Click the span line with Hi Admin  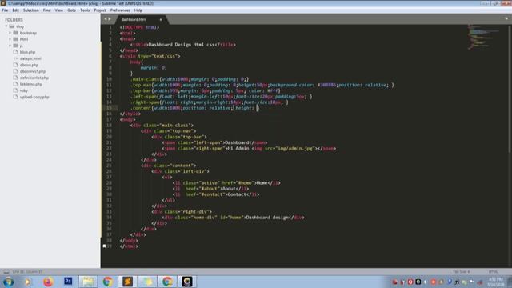249,148
